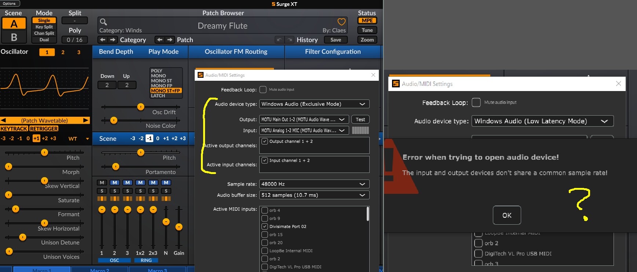Image resolution: width=637 pixels, height=272 pixels.
Task: Click the Test audio output button
Action: [360, 119]
